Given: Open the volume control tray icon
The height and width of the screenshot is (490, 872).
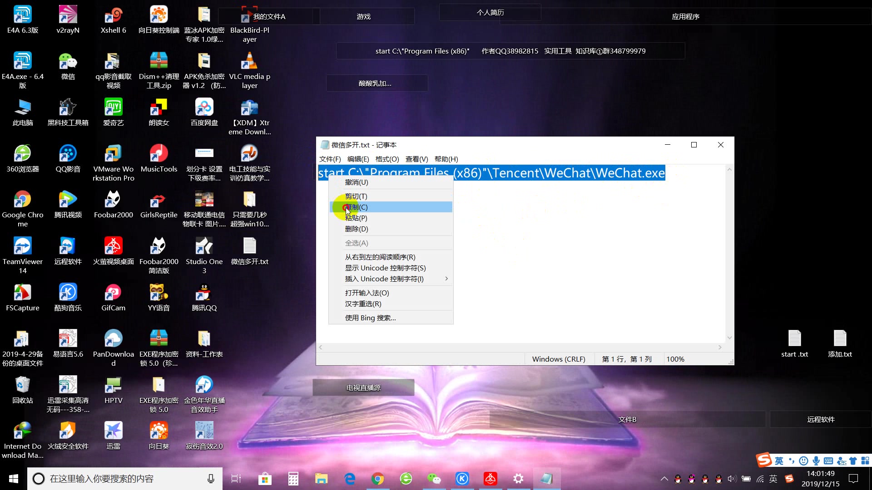Looking at the screenshot, I should pos(732,479).
